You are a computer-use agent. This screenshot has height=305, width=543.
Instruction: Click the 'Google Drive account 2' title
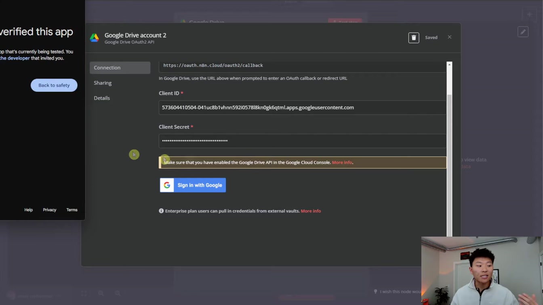135,35
